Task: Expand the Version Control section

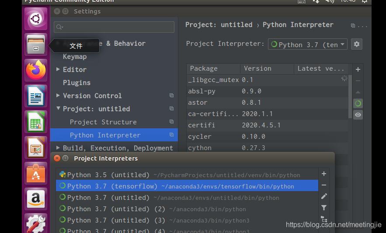Action: [x=58, y=96]
